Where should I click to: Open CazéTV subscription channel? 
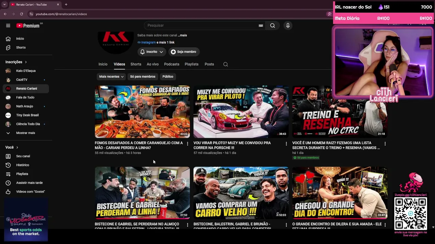(26, 80)
